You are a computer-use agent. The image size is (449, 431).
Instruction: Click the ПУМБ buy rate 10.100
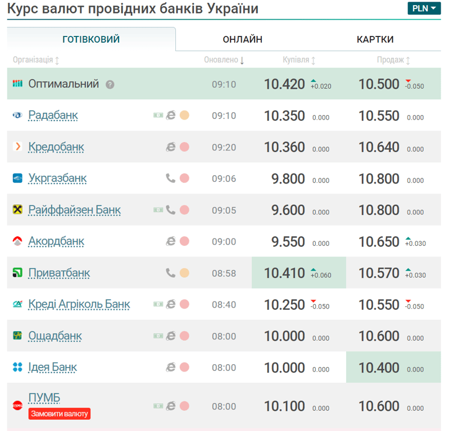tap(284, 406)
